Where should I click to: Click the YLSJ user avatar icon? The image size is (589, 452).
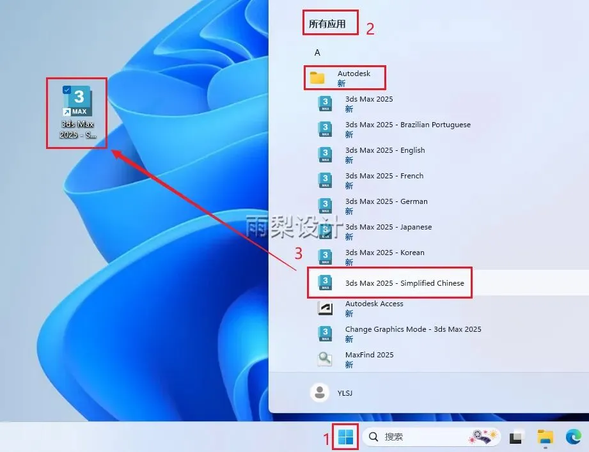tap(320, 393)
